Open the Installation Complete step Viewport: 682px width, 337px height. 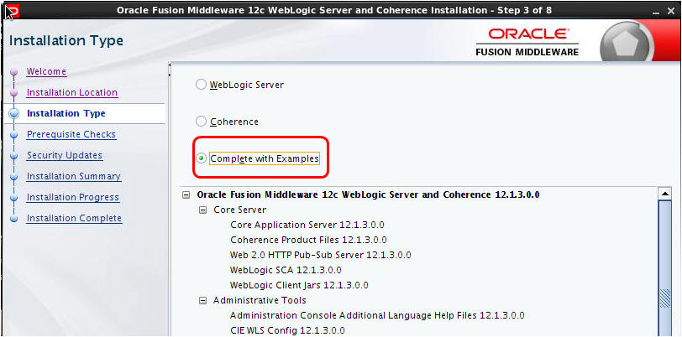tap(75, 218)
